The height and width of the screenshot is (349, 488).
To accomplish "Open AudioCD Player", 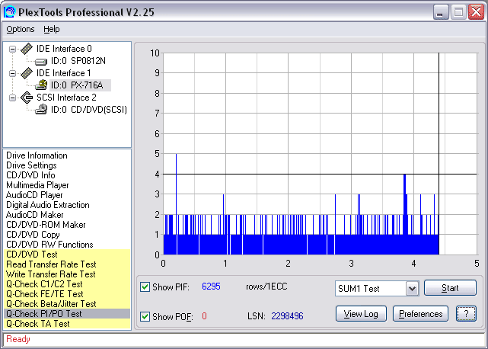I will [x=34, y=195].
